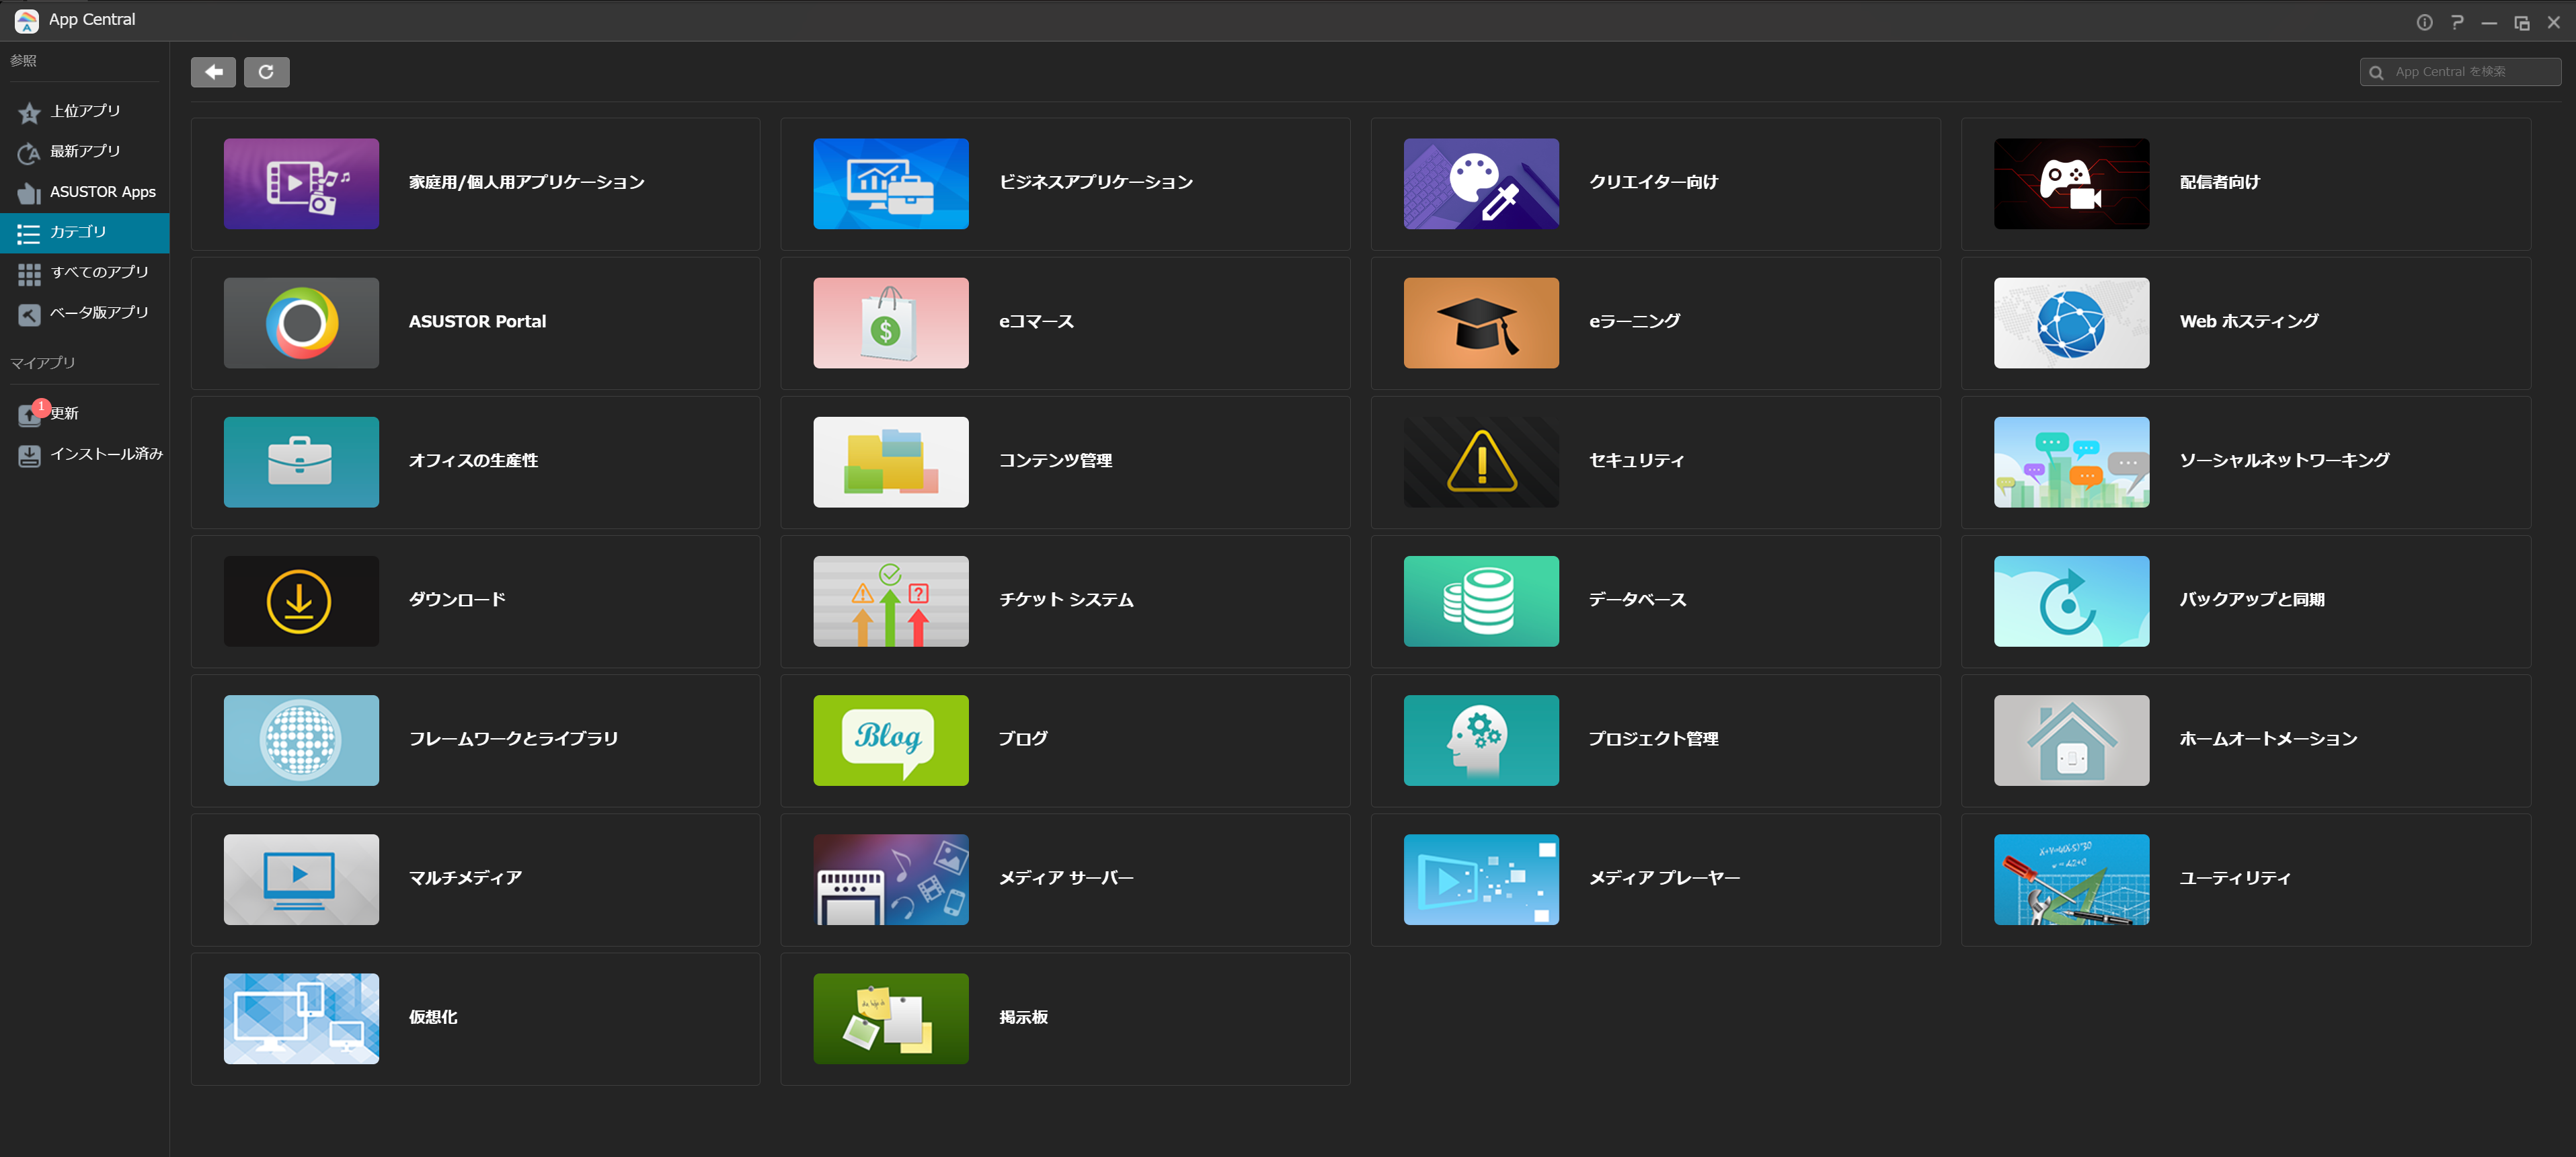The image size is (2576, 1157).
Task: Go back using the back arrow button
Action: point(213,72)
